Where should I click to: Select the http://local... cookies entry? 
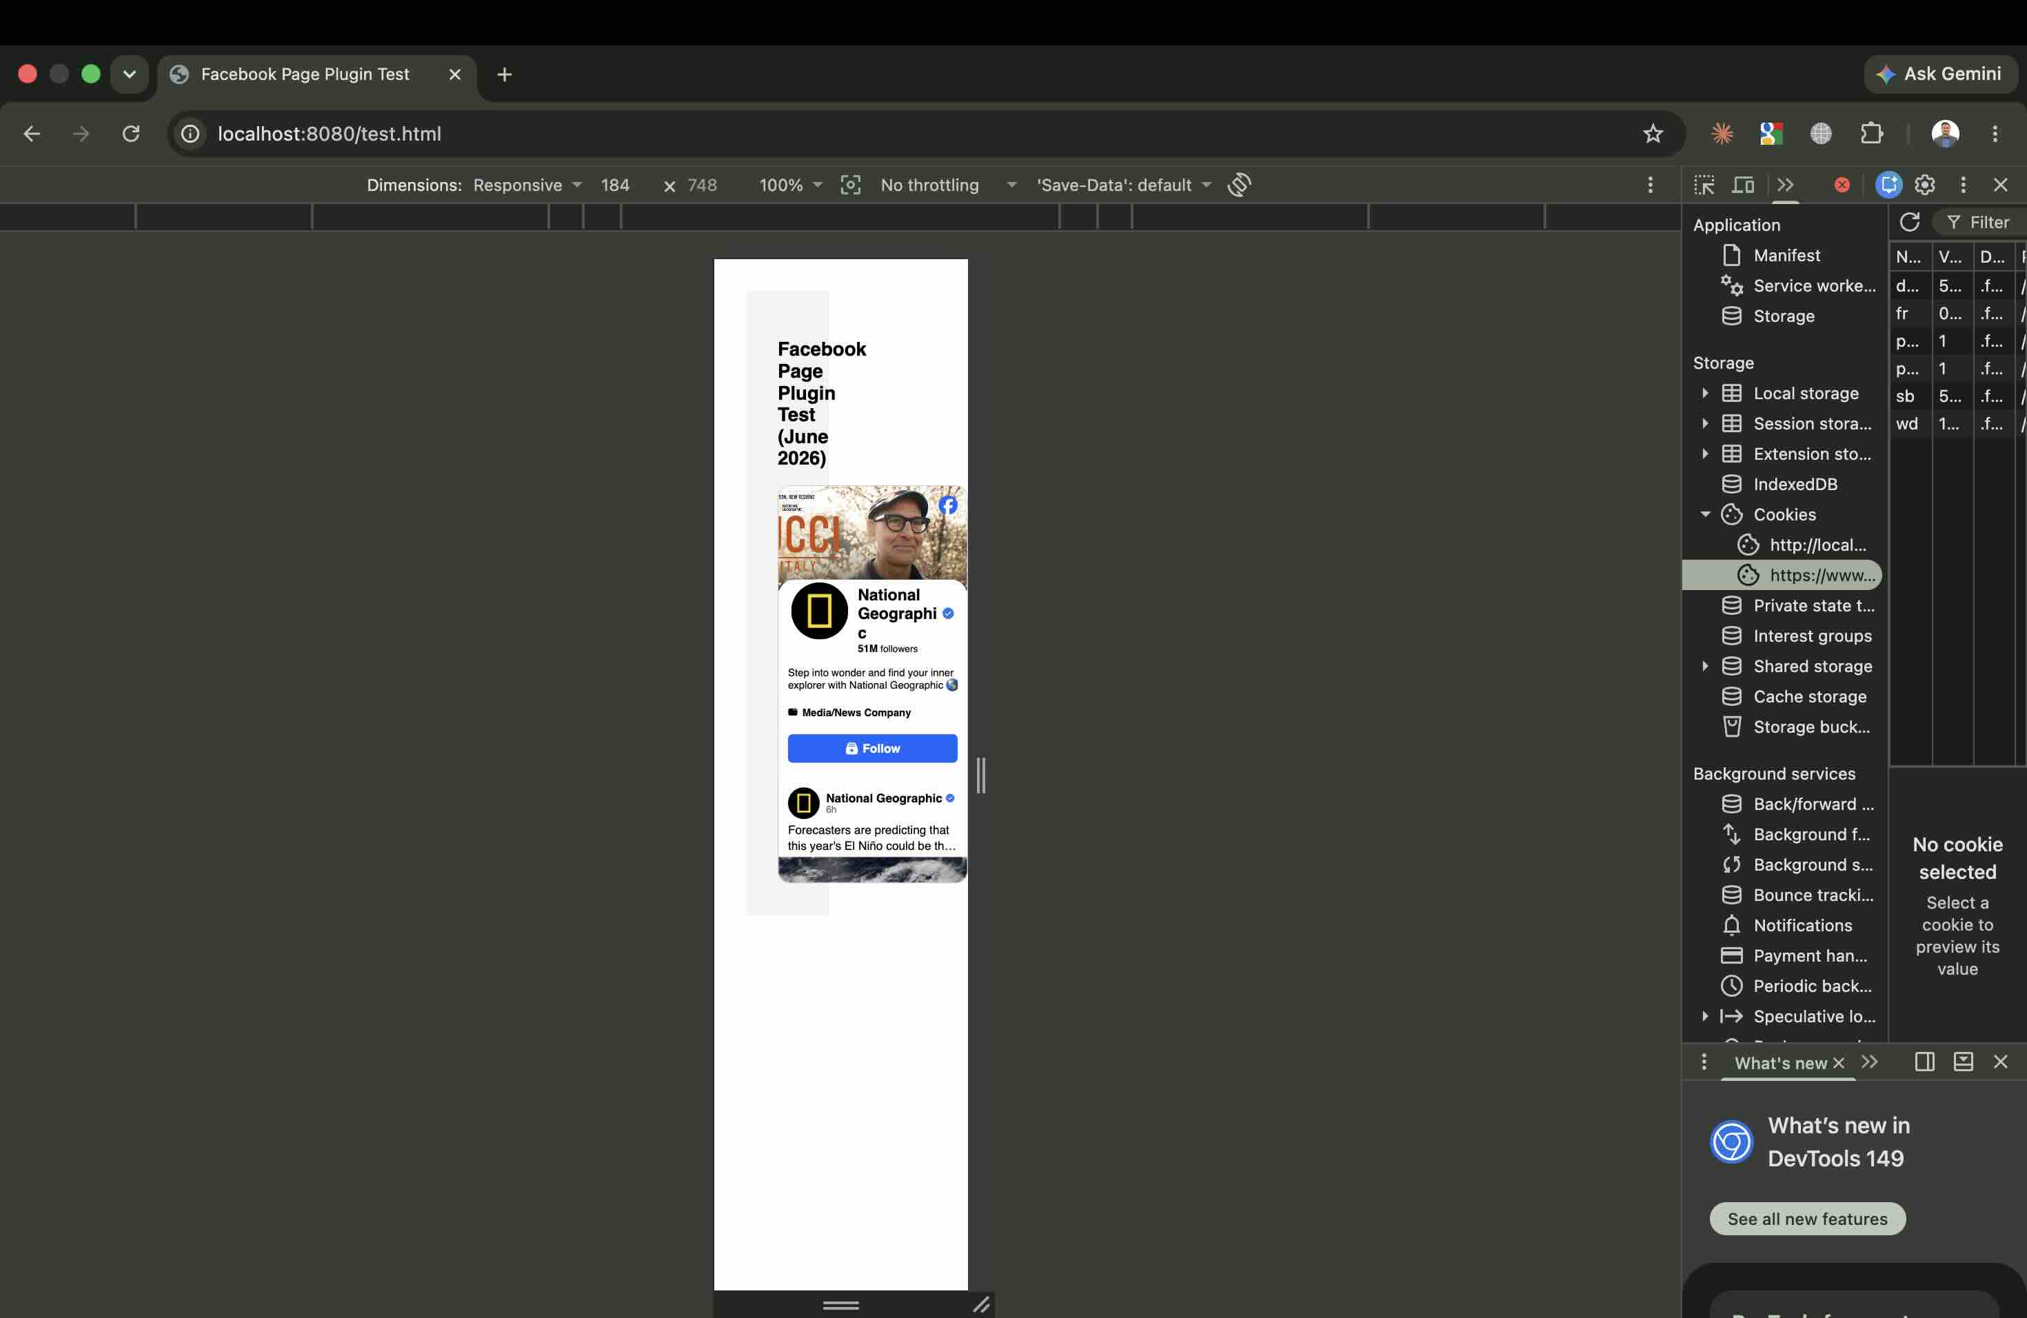(x=1817, y=545)
